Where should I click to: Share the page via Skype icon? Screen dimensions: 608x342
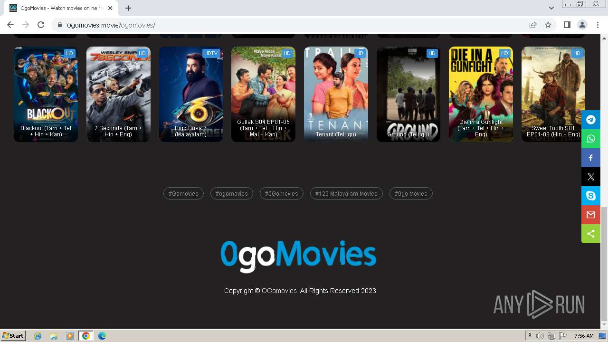pos(591,196)
